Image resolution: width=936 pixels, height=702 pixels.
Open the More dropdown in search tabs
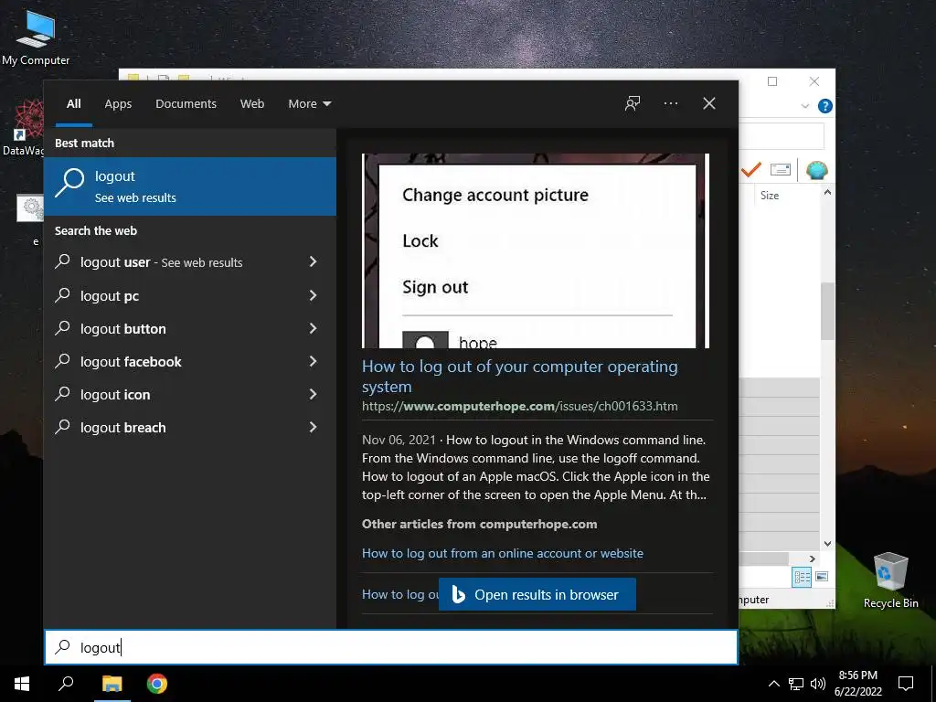click(309, 104)
